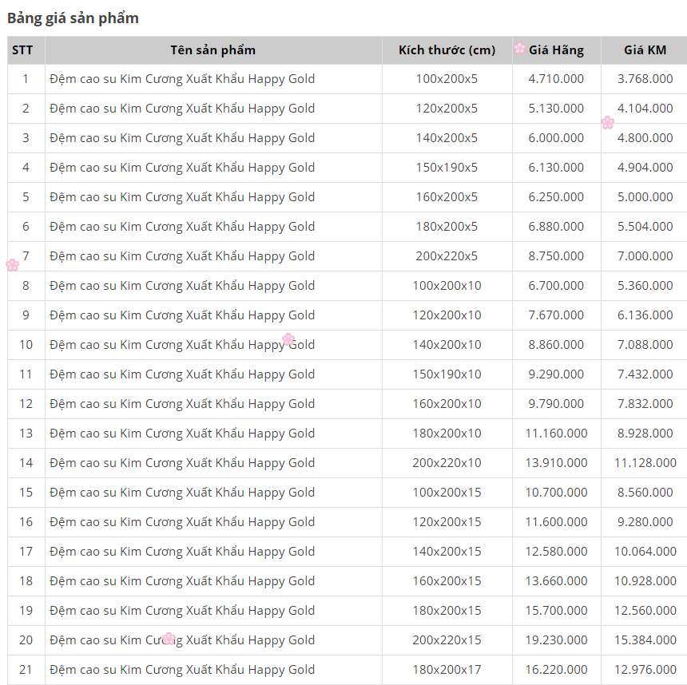Click the promo price 12.976.000

point(645,670)
